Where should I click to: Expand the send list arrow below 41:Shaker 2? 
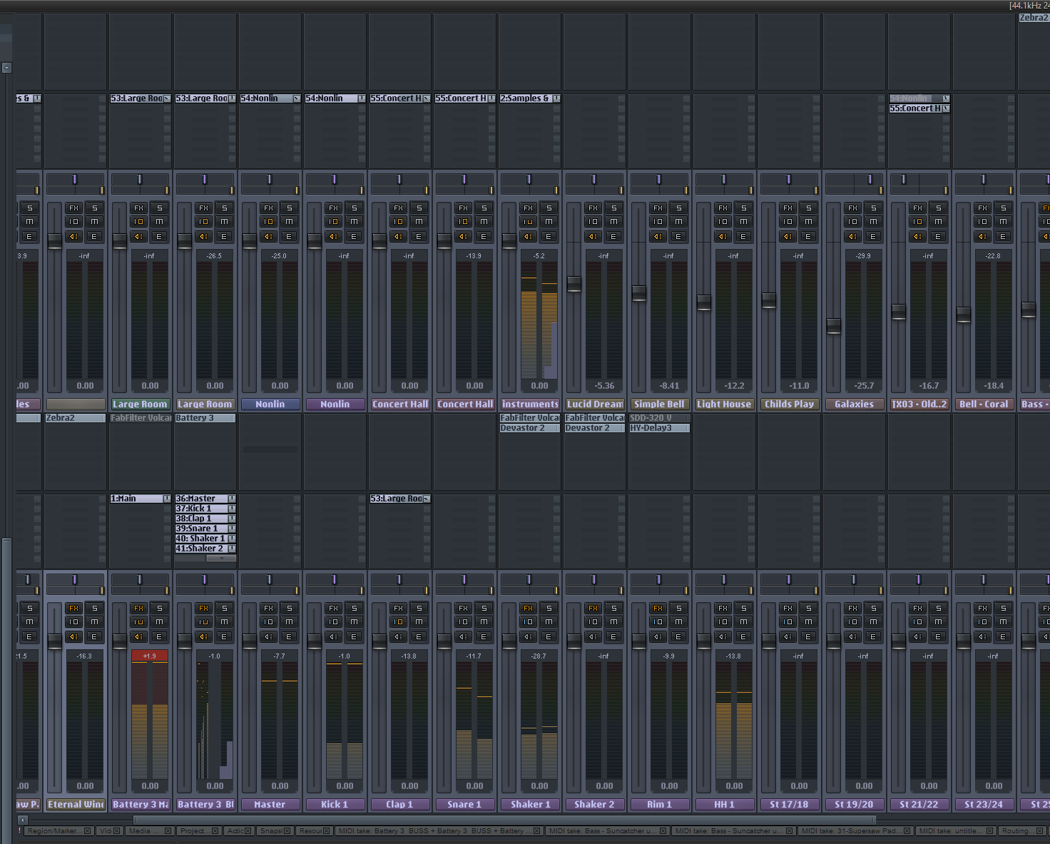221,559
